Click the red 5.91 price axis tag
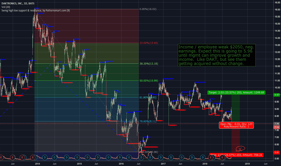This screenshot has width=281, height=166. (276, 152)
